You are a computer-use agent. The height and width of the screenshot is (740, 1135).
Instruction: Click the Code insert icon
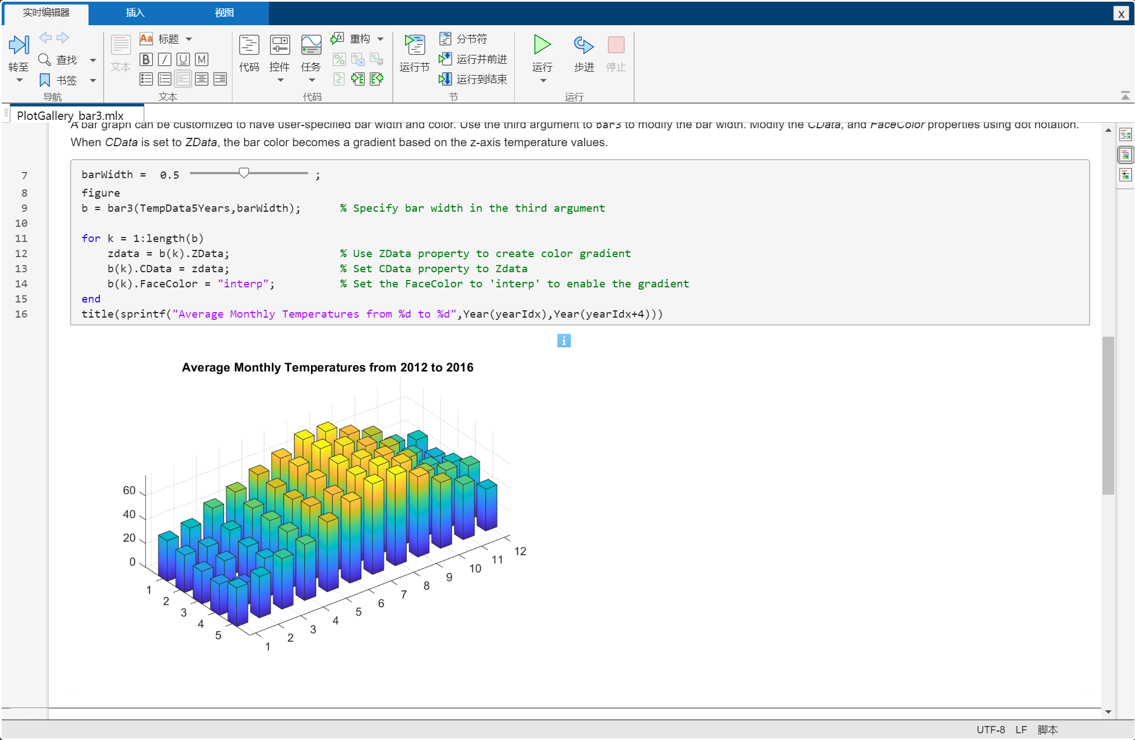click(249, 45)
